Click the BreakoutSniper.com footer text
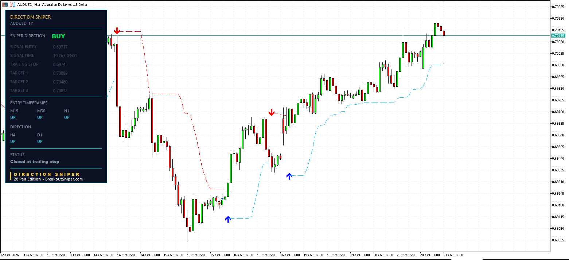 tap(64, 179)
